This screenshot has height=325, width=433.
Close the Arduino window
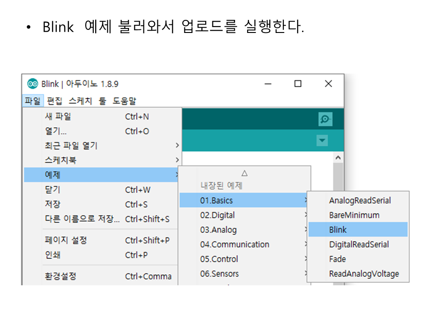coord(328,84)
